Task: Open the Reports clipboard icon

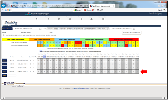Action: (x=81, y=19)
